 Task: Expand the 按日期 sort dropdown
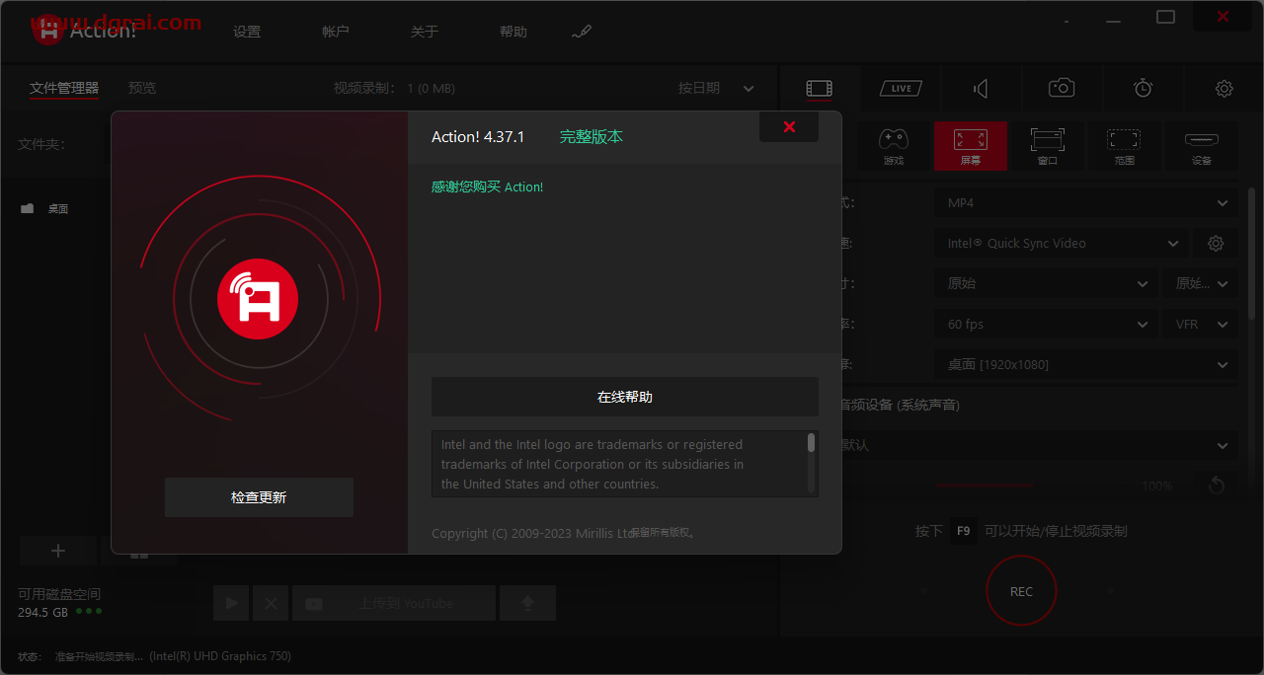[716, 88]
